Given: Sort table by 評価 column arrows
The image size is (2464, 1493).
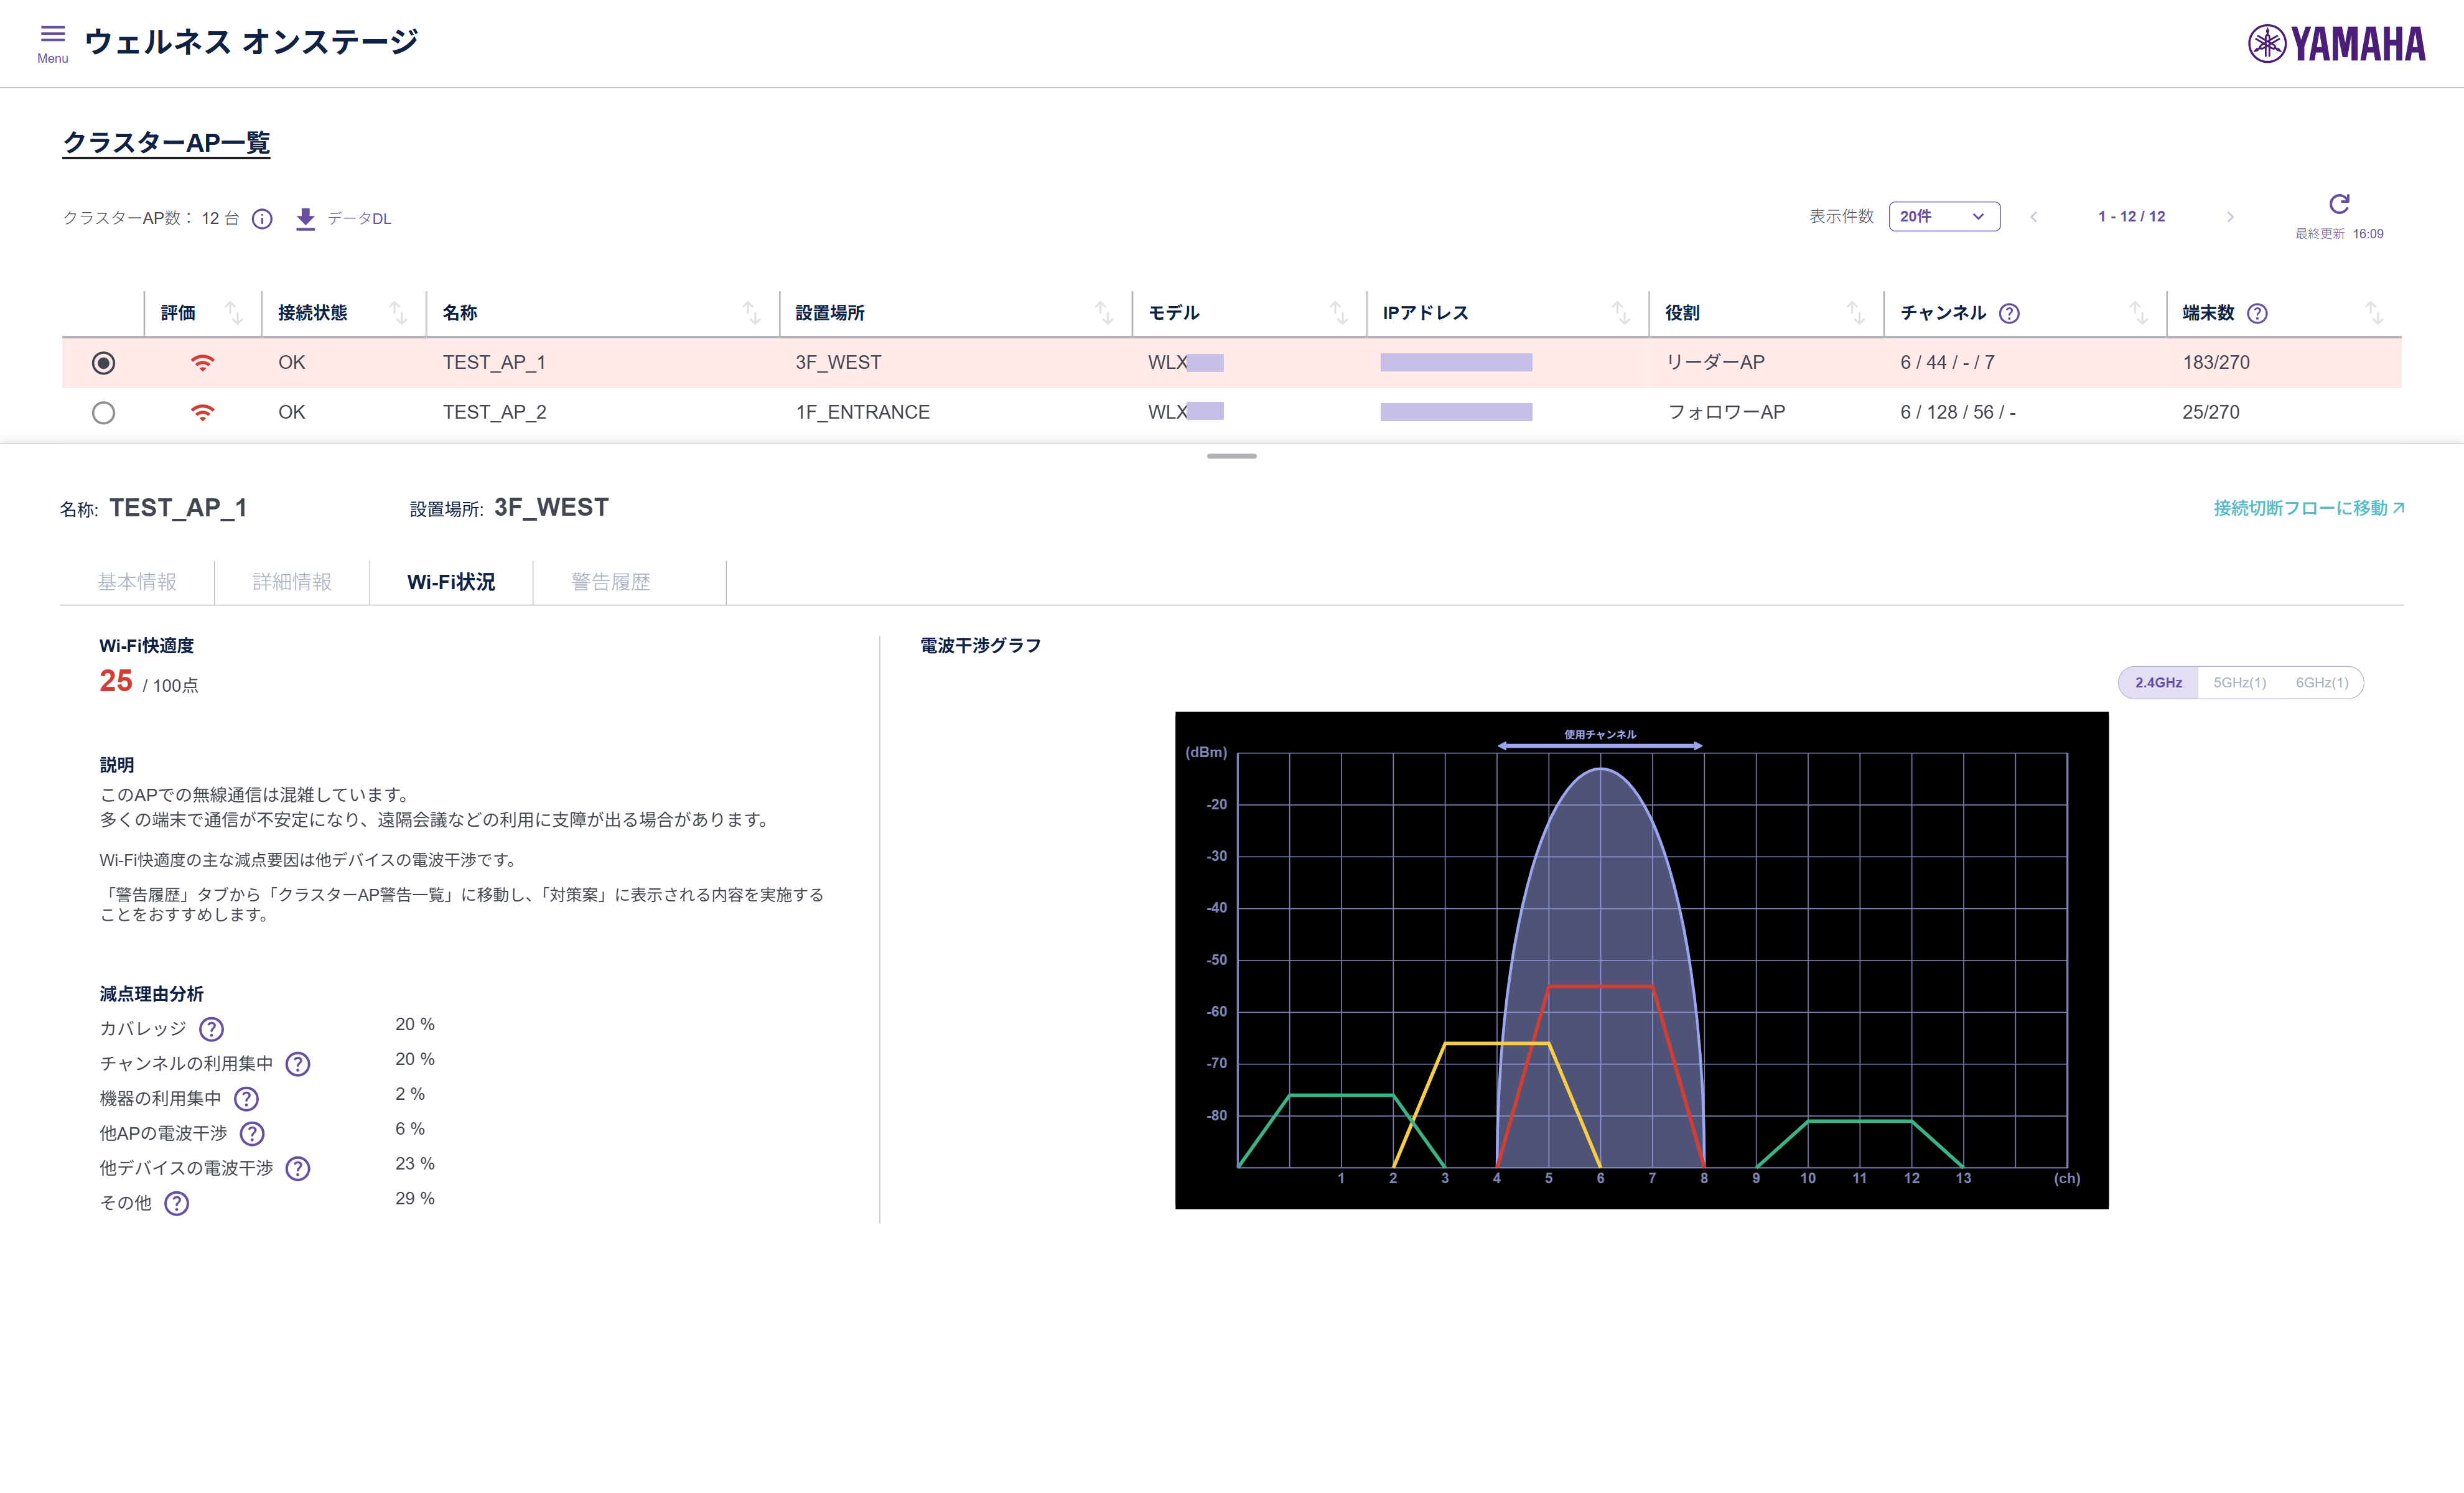Looking at the screenshot, I should pyautogui.click(x=234, y=313).
